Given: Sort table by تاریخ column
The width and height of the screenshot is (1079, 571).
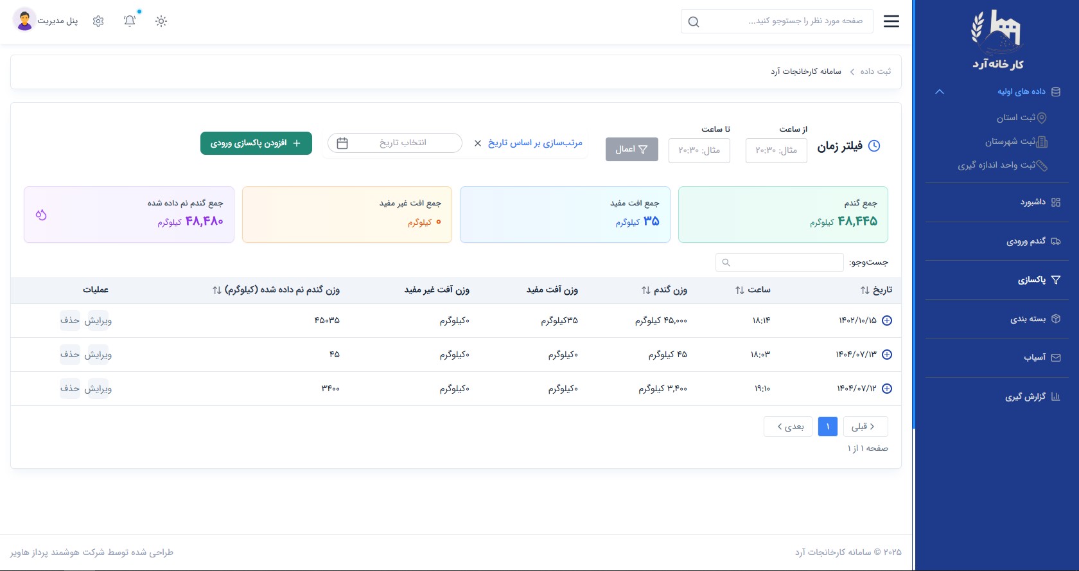Looking at the screenshot, I should pyautogui.click(x=876, y=290).
